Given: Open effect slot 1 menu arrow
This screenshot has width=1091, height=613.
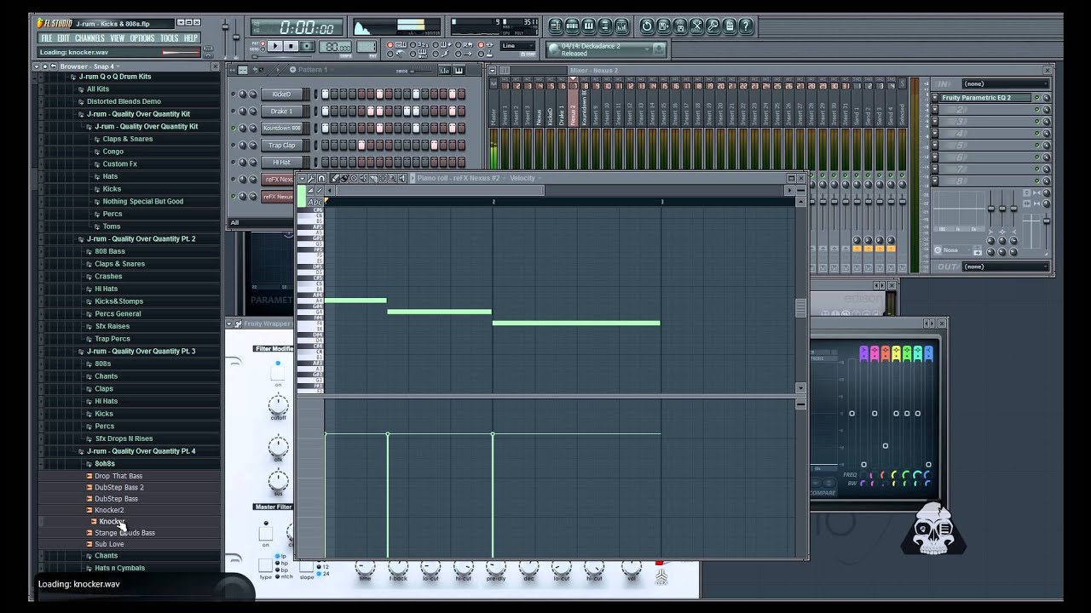Looking at the screenshot, I should point(935,98).
